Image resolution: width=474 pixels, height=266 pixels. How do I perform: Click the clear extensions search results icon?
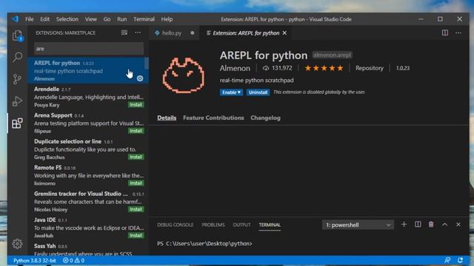(x=124, y=33)
